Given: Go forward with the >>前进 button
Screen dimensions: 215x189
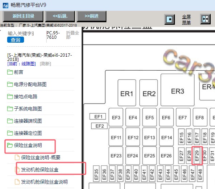Looking at the screenshot, I should click(92, 16).
